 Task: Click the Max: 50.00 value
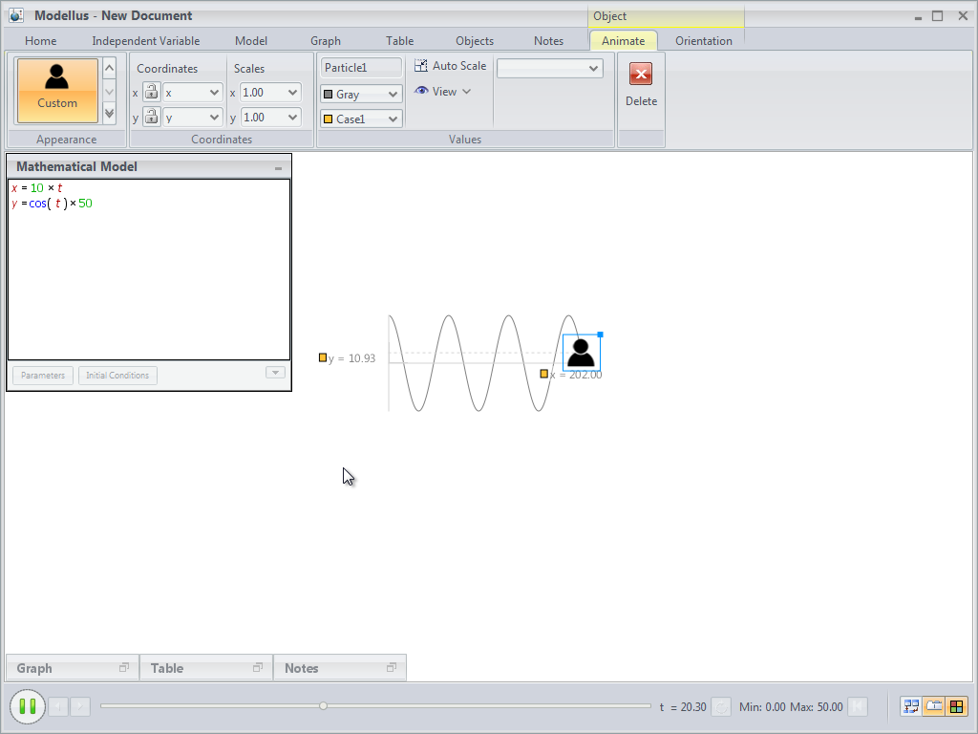pyautogui.click(x=817, y=707)
